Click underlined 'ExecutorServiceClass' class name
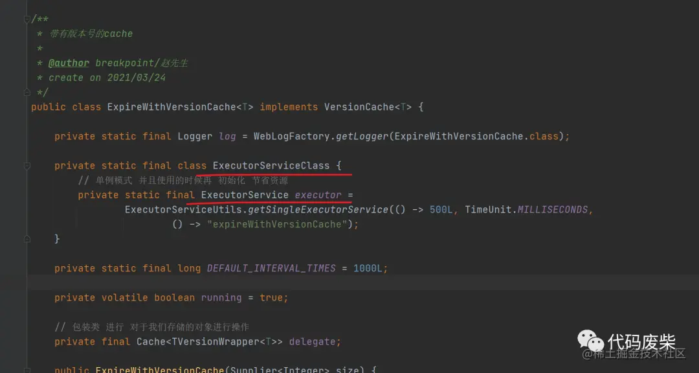Viewport: 699px width, 373px height. [x=271, y=166]
